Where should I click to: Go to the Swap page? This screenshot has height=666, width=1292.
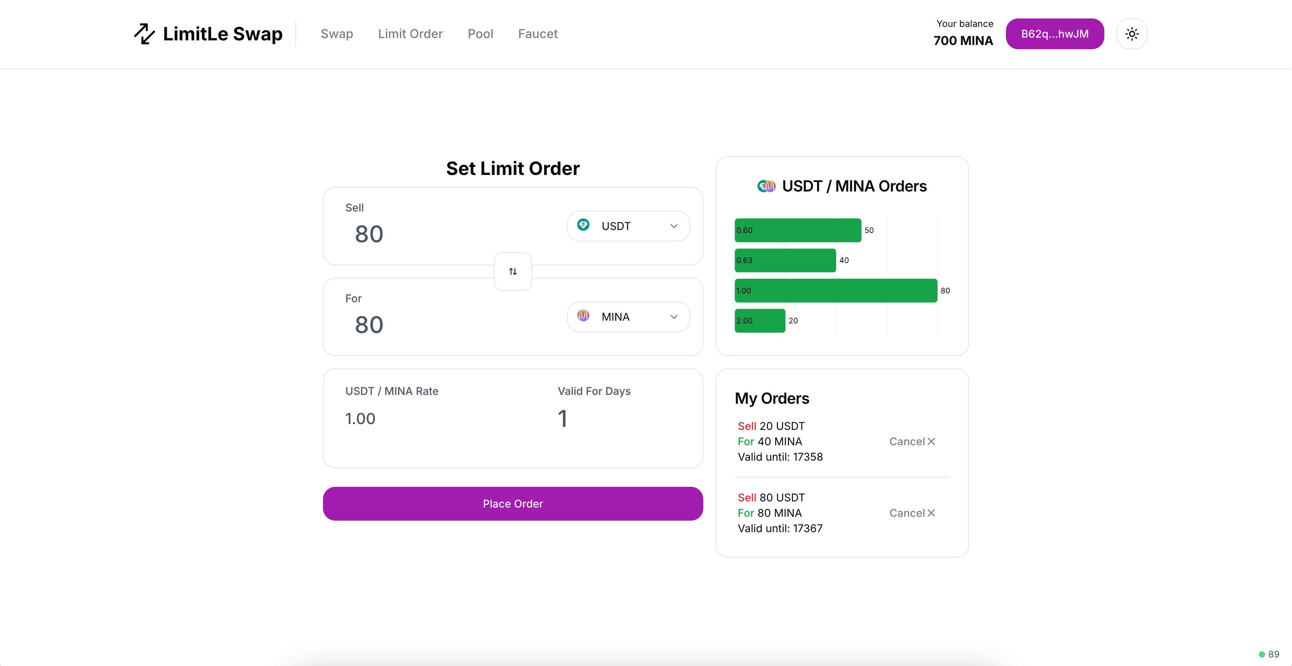[336, 33]
